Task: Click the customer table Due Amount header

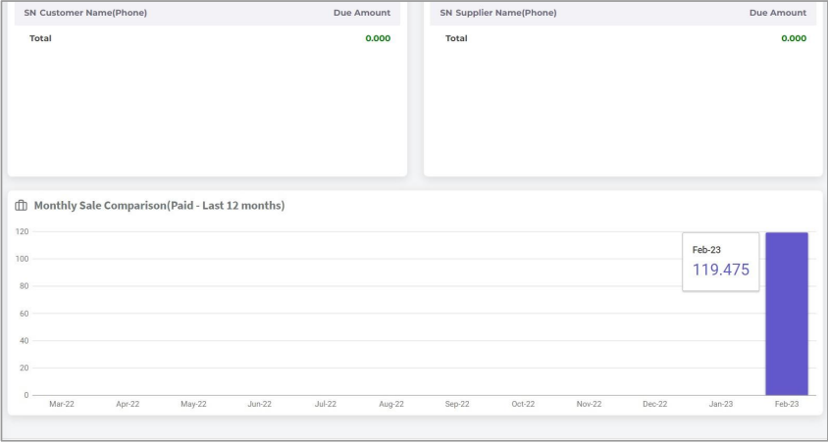Action: pos(362,13)
